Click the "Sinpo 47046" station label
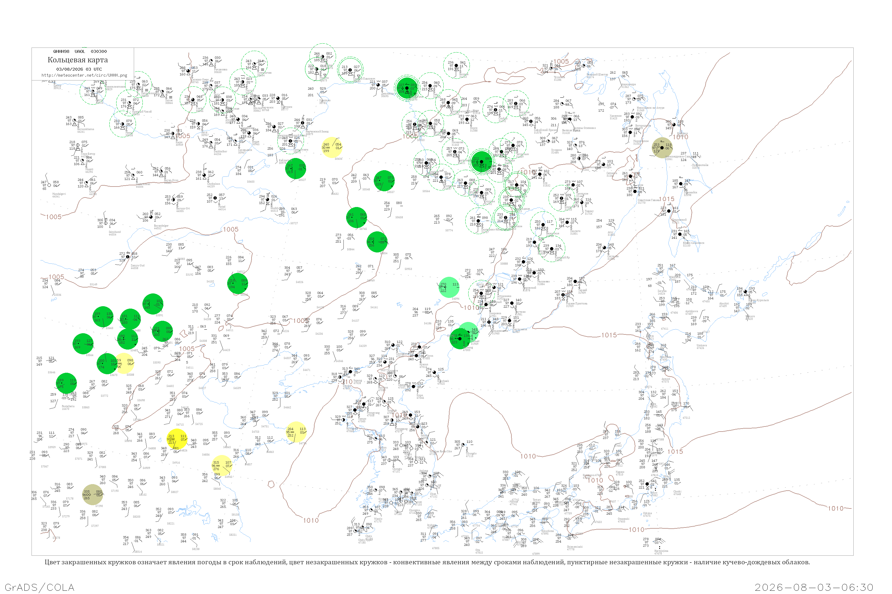 [420, 396]
